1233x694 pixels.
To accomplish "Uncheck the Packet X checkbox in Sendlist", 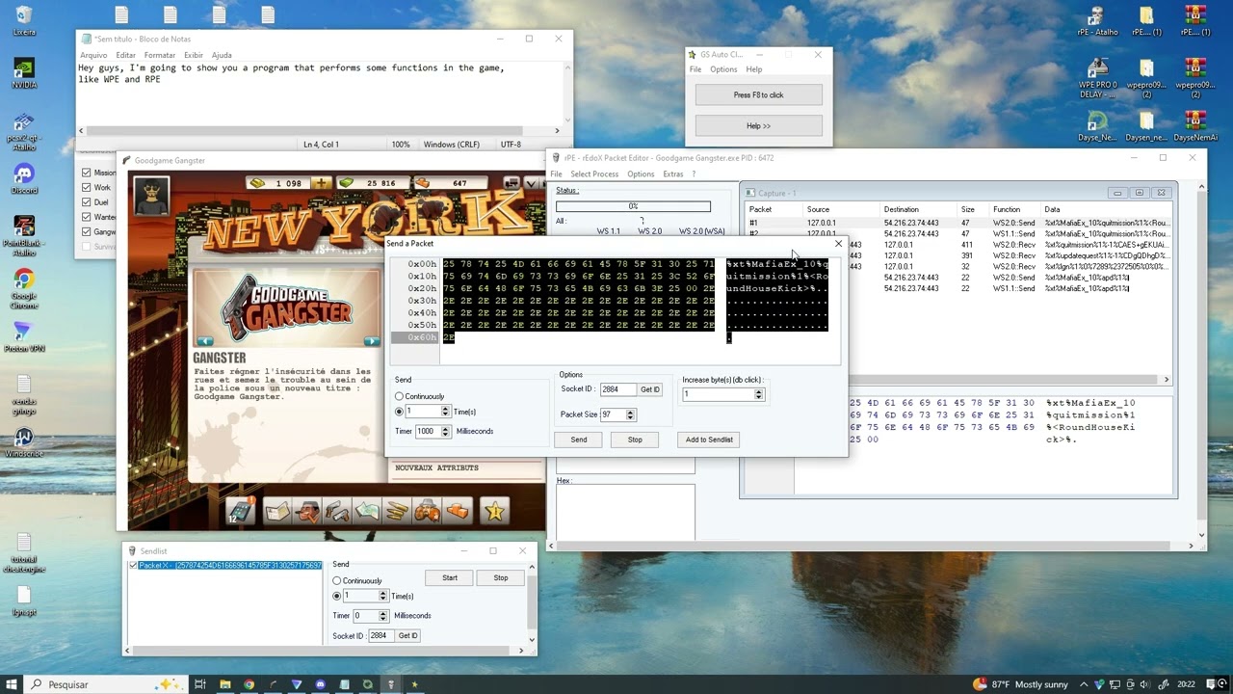I will click(133, 566).
